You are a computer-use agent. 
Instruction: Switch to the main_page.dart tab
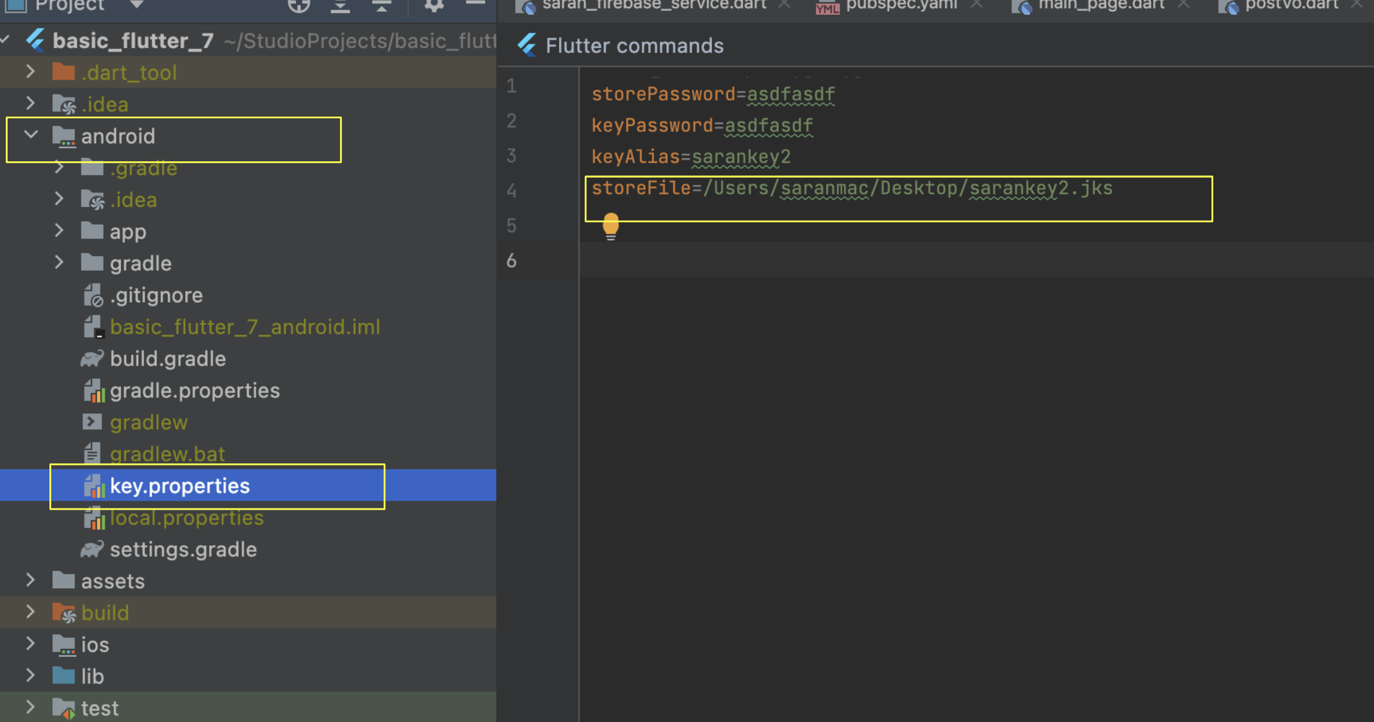click(1100, 5)
